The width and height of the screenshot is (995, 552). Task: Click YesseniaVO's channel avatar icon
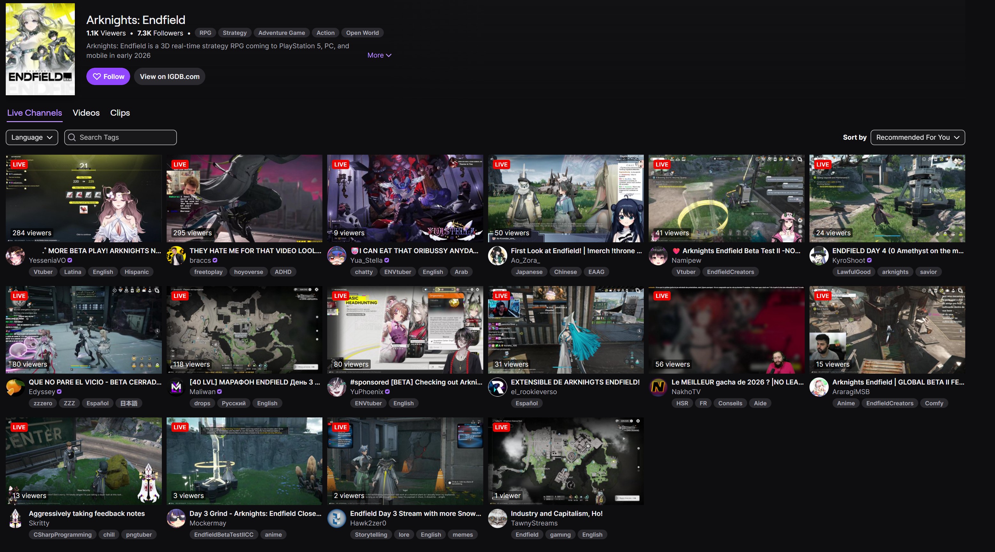(15, 255)
